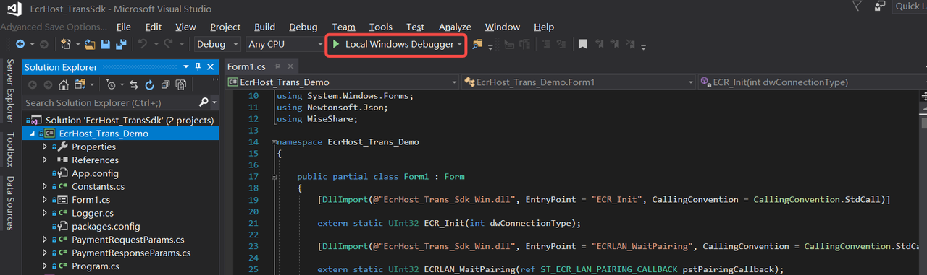This screenshot has width=927, height=275.
Task: Click the notifications flag icon in title bar
Action: coord(857,6)
